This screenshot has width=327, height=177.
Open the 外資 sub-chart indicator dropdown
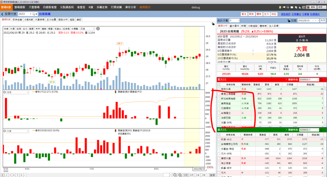tap(18, 131)
